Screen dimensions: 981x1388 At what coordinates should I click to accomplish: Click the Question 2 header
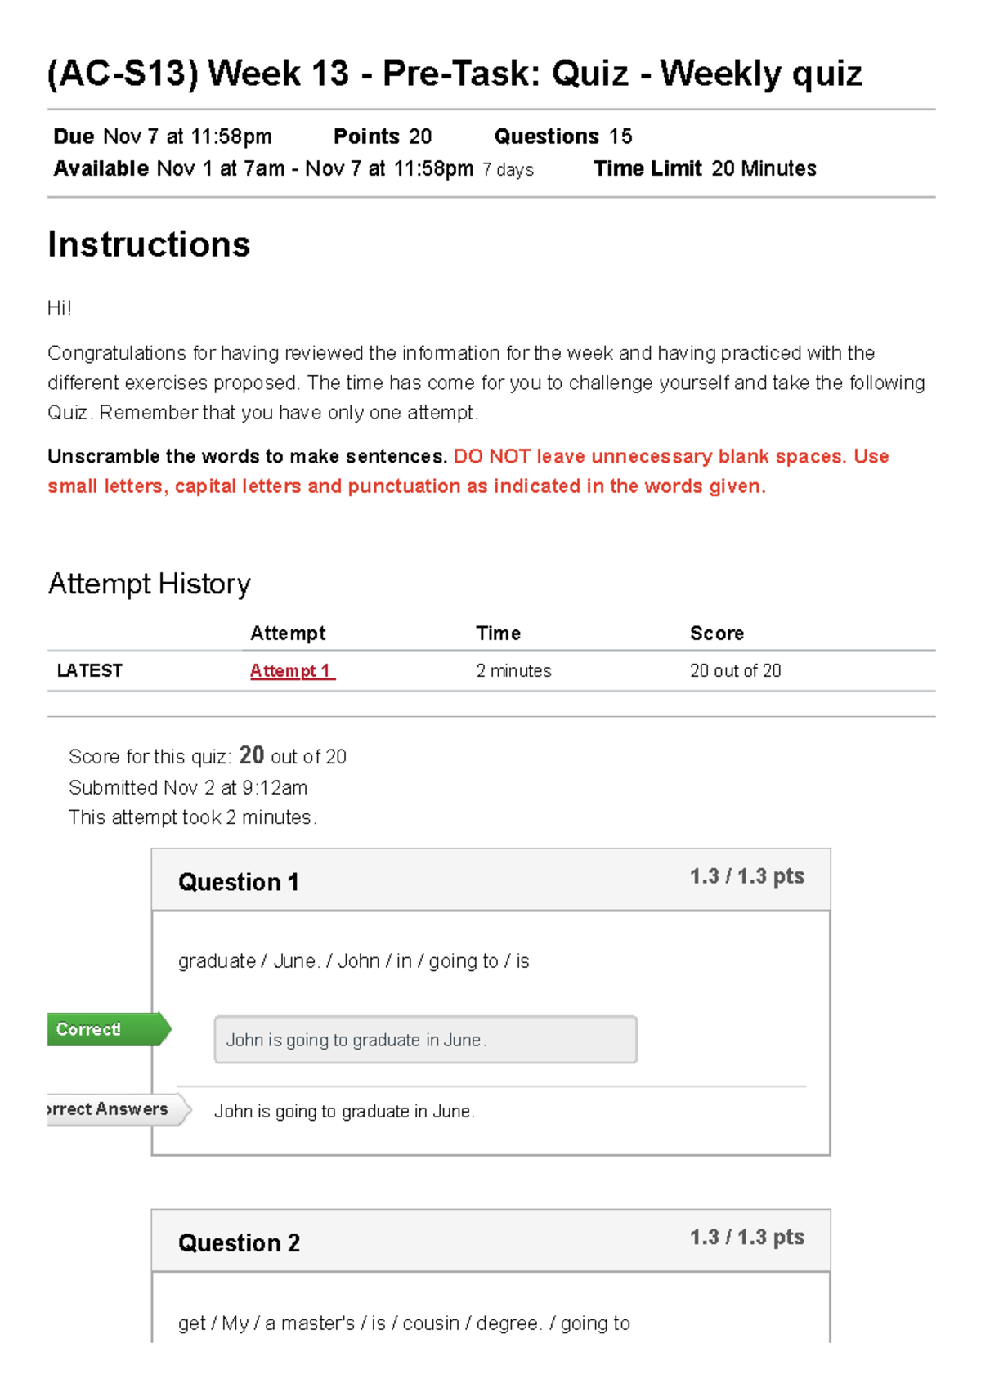[239, 1243]
